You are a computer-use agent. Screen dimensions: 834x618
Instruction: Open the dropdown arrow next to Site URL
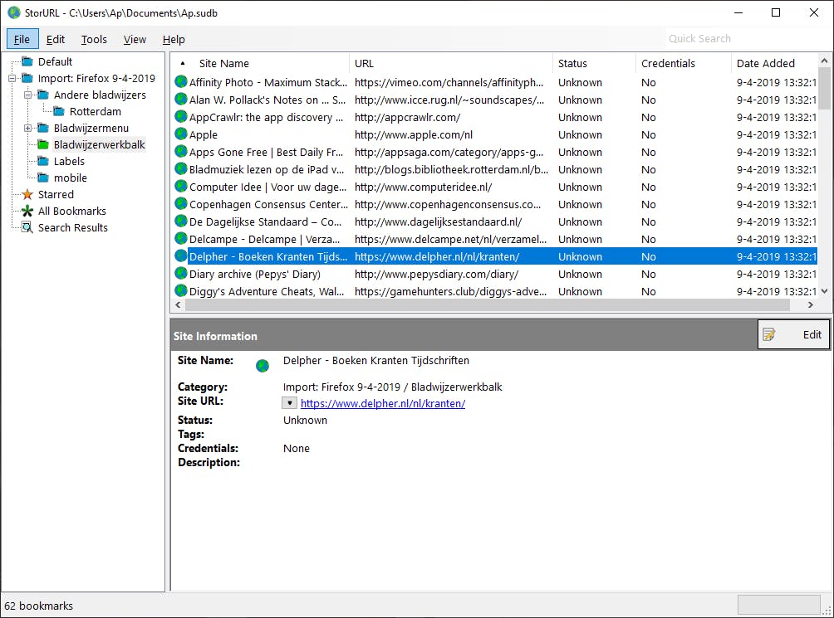[x=289, y=403]
